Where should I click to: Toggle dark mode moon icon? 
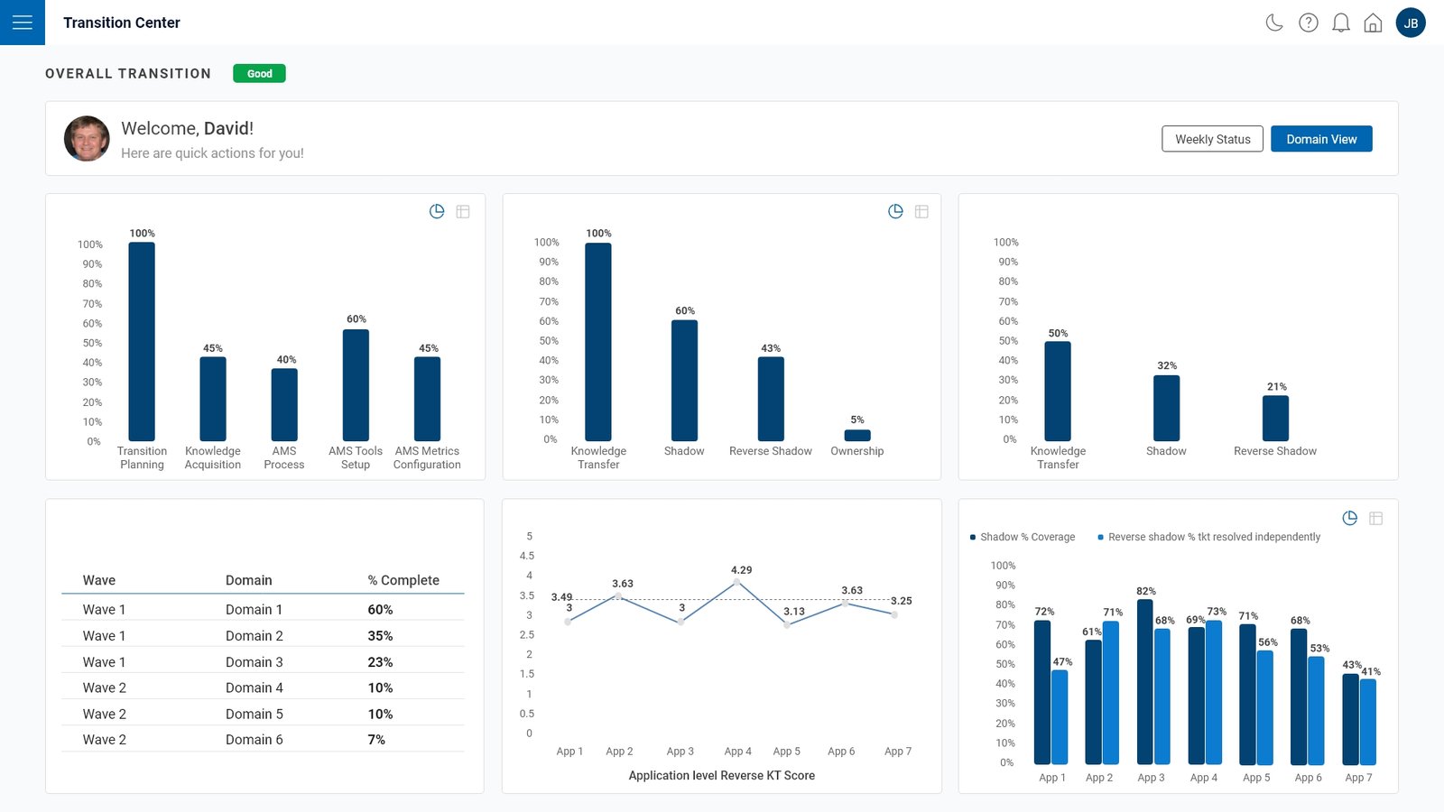coord(1274,23)
